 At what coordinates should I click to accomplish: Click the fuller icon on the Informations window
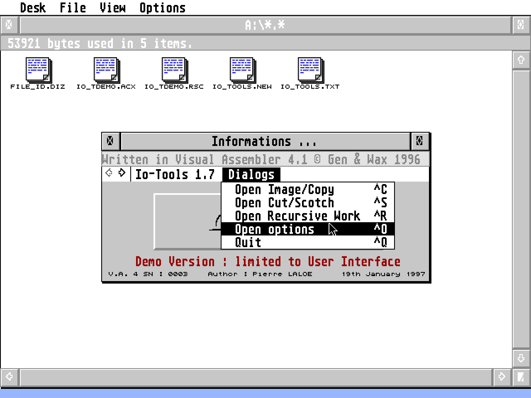pos(420,141)
